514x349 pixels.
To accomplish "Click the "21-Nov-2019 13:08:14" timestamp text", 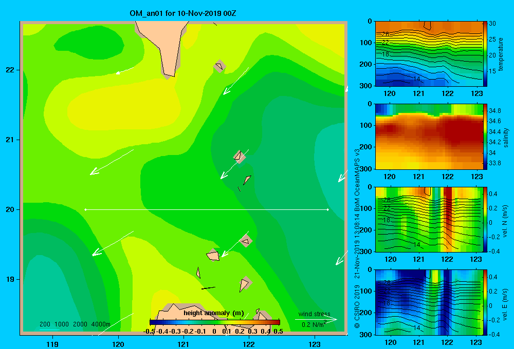I will (357, 247).
